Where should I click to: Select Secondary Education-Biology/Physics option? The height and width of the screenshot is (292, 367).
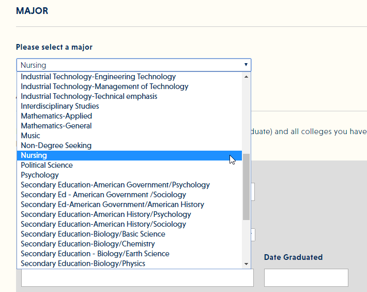83,264
